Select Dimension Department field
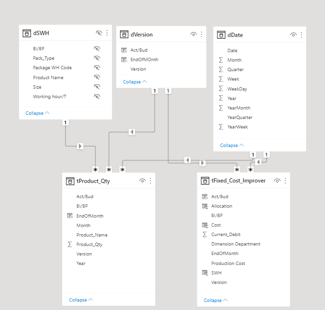Image resolution: width=325 pixels, height=310 pixels. pyautogui.click(x=236, y=244)
